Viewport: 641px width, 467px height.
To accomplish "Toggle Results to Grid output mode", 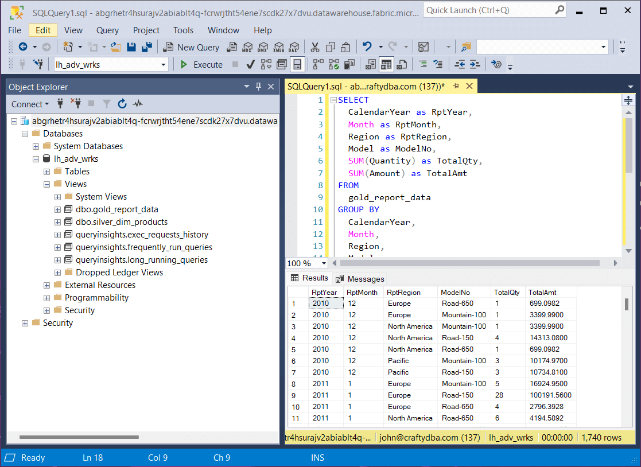I will 386,64.
